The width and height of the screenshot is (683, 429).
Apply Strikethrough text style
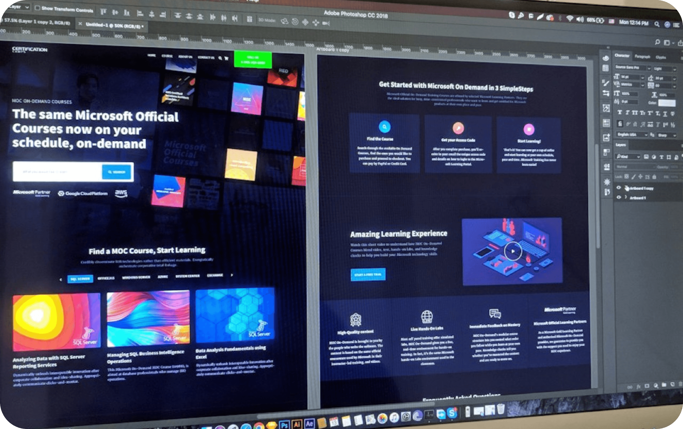pyautogui.click(x=673, y=114)
